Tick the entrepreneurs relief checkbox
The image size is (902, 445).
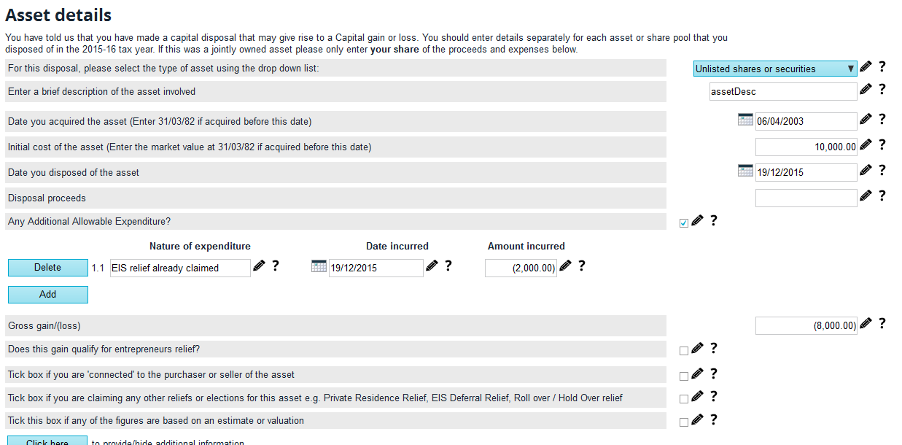pyautogui.click(x=683, y=351)
